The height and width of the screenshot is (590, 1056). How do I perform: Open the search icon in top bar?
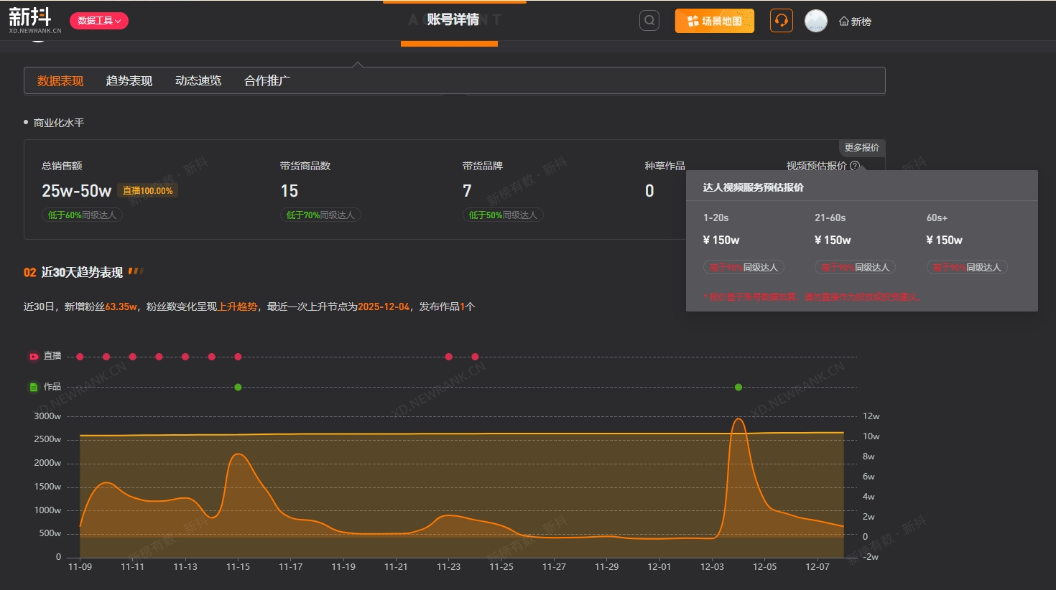point(649,20)
